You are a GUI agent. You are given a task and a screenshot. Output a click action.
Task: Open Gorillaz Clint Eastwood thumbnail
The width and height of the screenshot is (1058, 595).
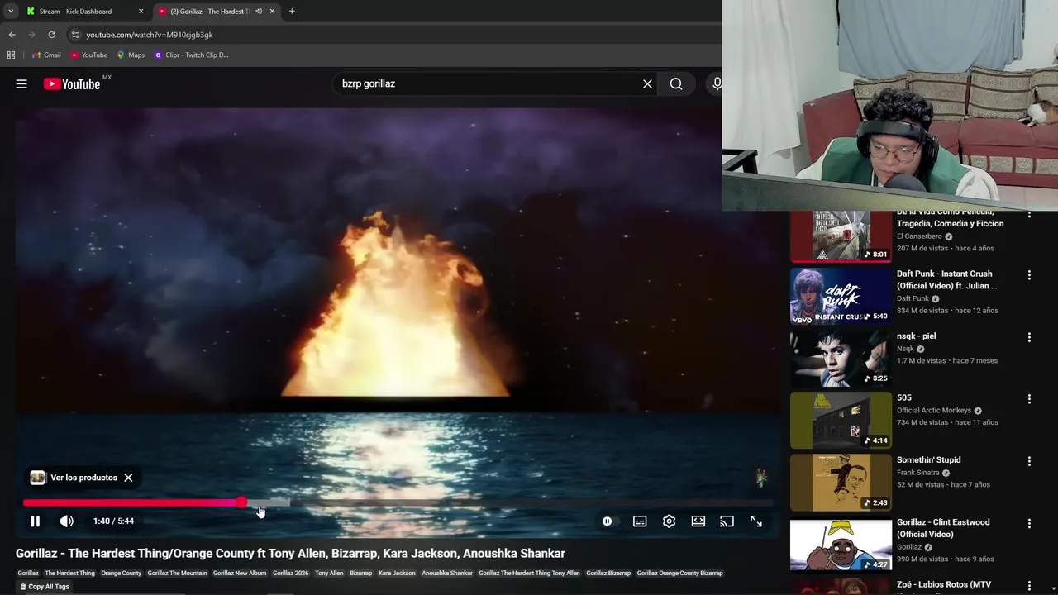click(841, 545)
